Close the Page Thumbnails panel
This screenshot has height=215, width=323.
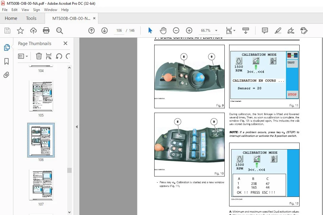coord(65,43)
